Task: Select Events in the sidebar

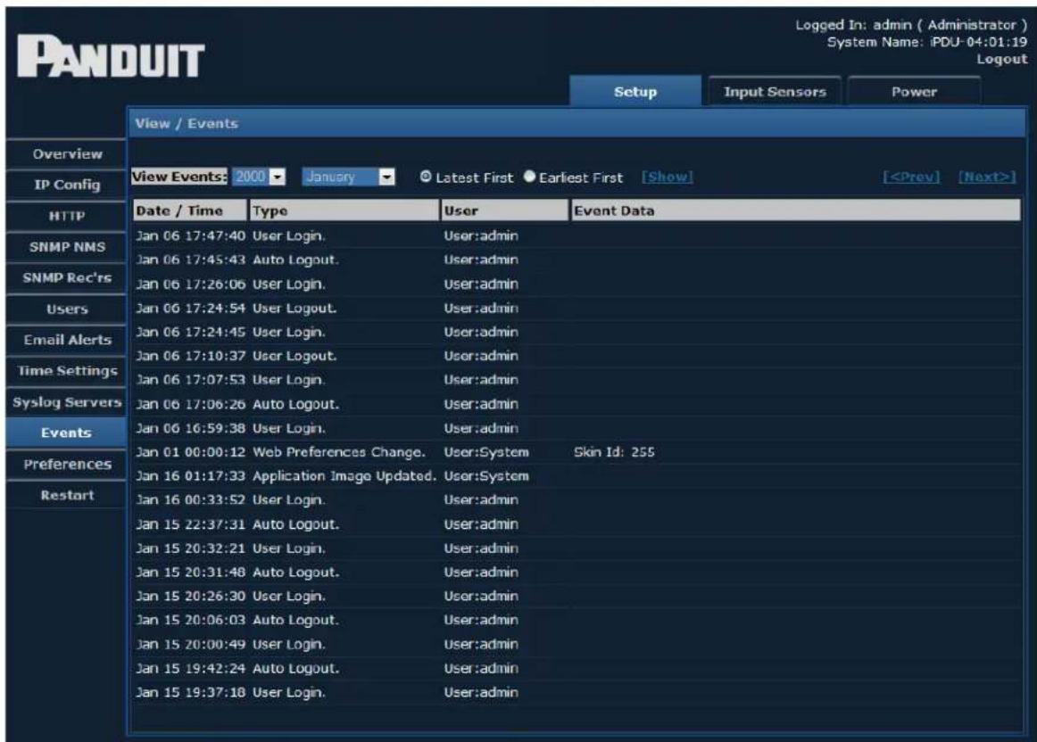Action: coord(67,433)
